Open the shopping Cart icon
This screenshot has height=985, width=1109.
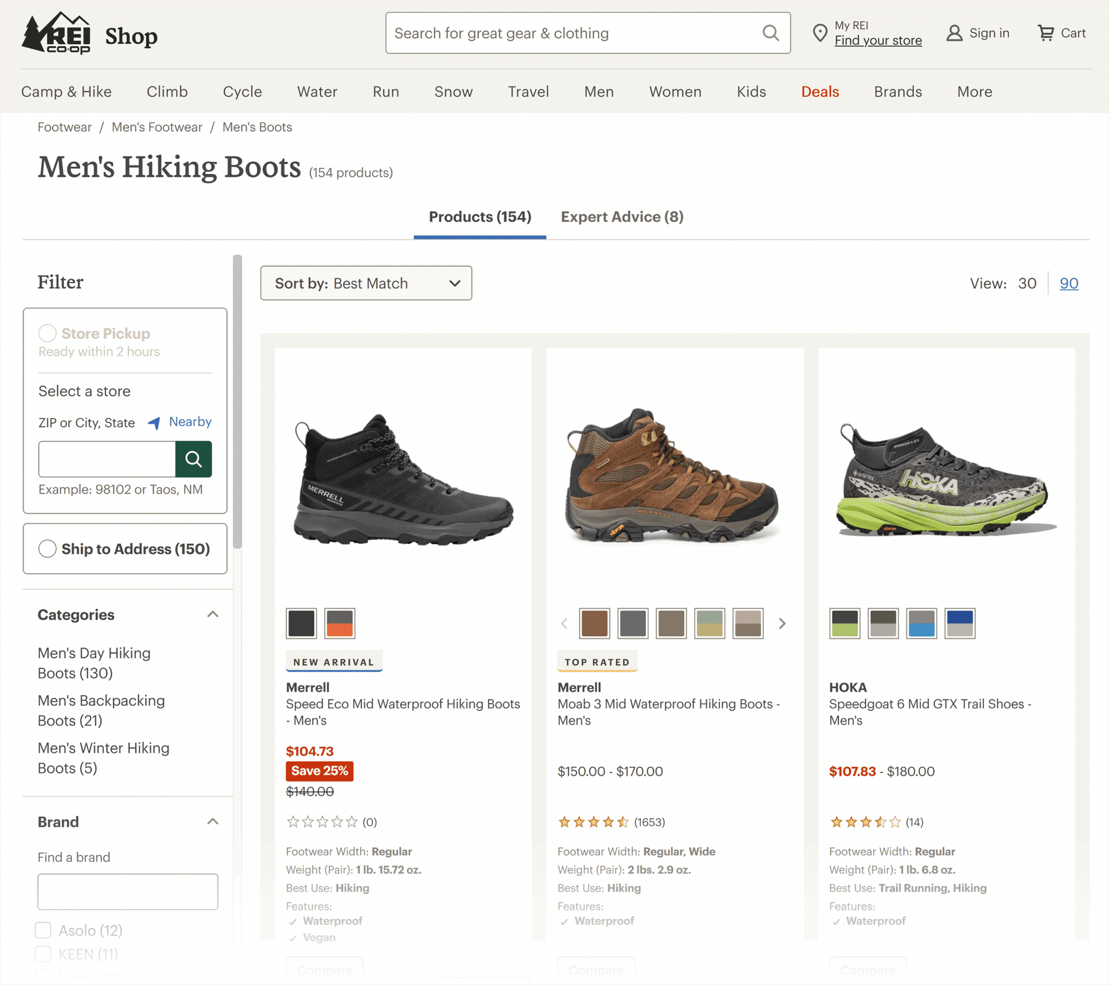click(x=1046, y=33)
